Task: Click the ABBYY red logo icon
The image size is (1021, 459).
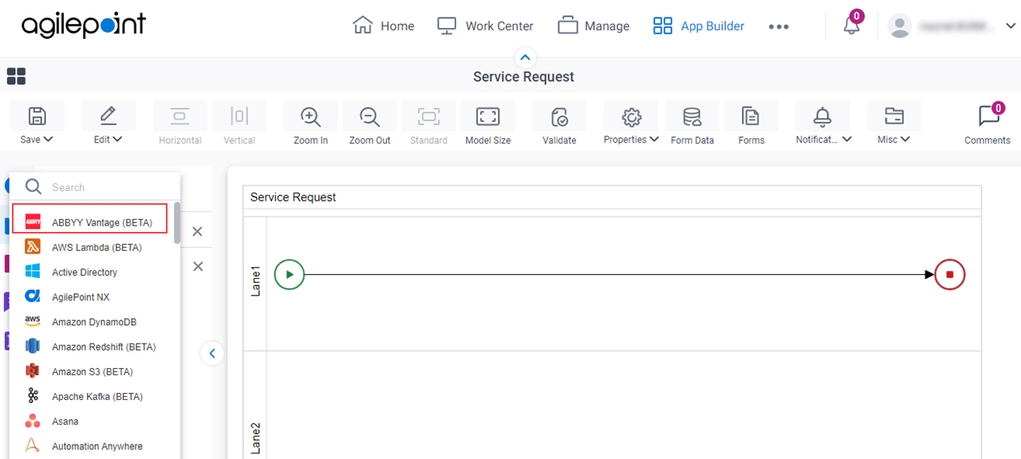Action: 33,222
